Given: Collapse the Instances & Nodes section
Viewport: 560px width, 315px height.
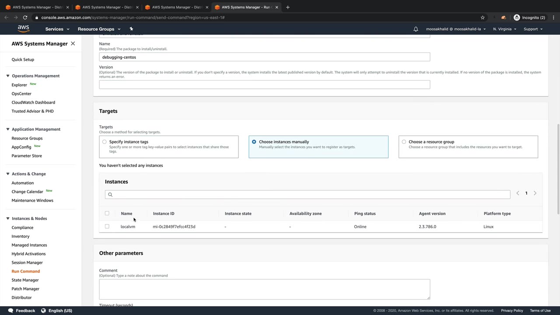Looking at the screenshot, I should [x=8, y=218].
